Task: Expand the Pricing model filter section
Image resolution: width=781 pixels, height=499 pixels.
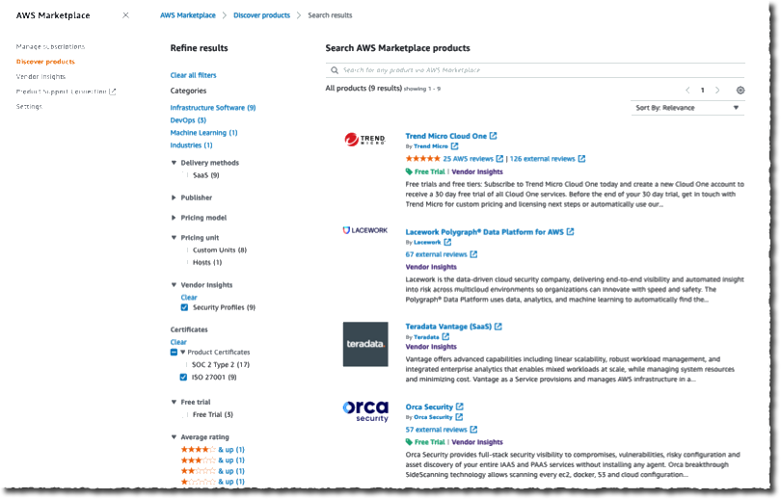Action: click(x=199, y=218)
